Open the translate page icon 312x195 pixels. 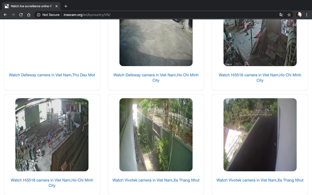tap(281, 15)
